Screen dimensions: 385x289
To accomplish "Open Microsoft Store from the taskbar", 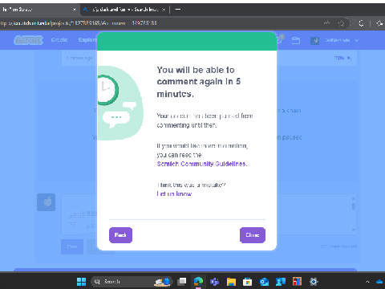I will (x=248, y=282).
